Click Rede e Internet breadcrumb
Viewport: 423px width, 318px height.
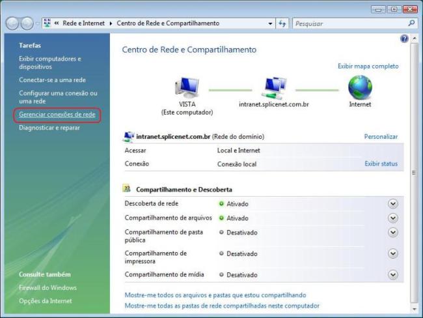point(84,23)
